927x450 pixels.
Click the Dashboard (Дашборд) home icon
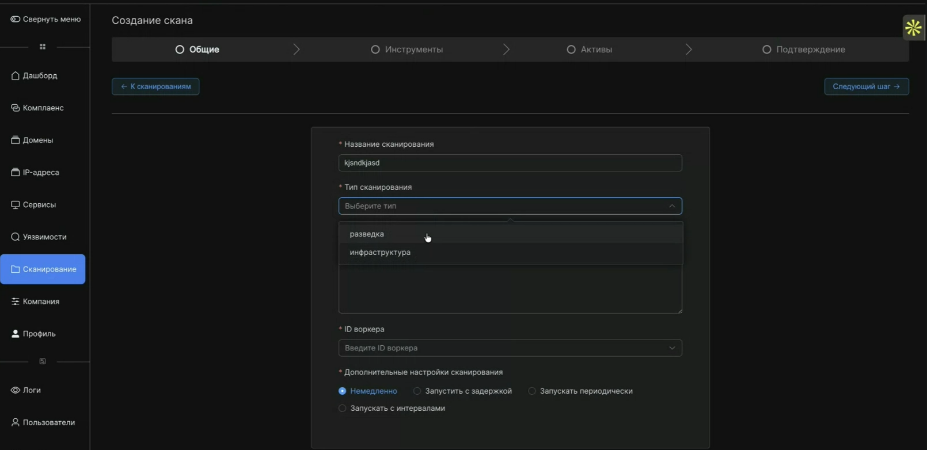pos(16,76)
